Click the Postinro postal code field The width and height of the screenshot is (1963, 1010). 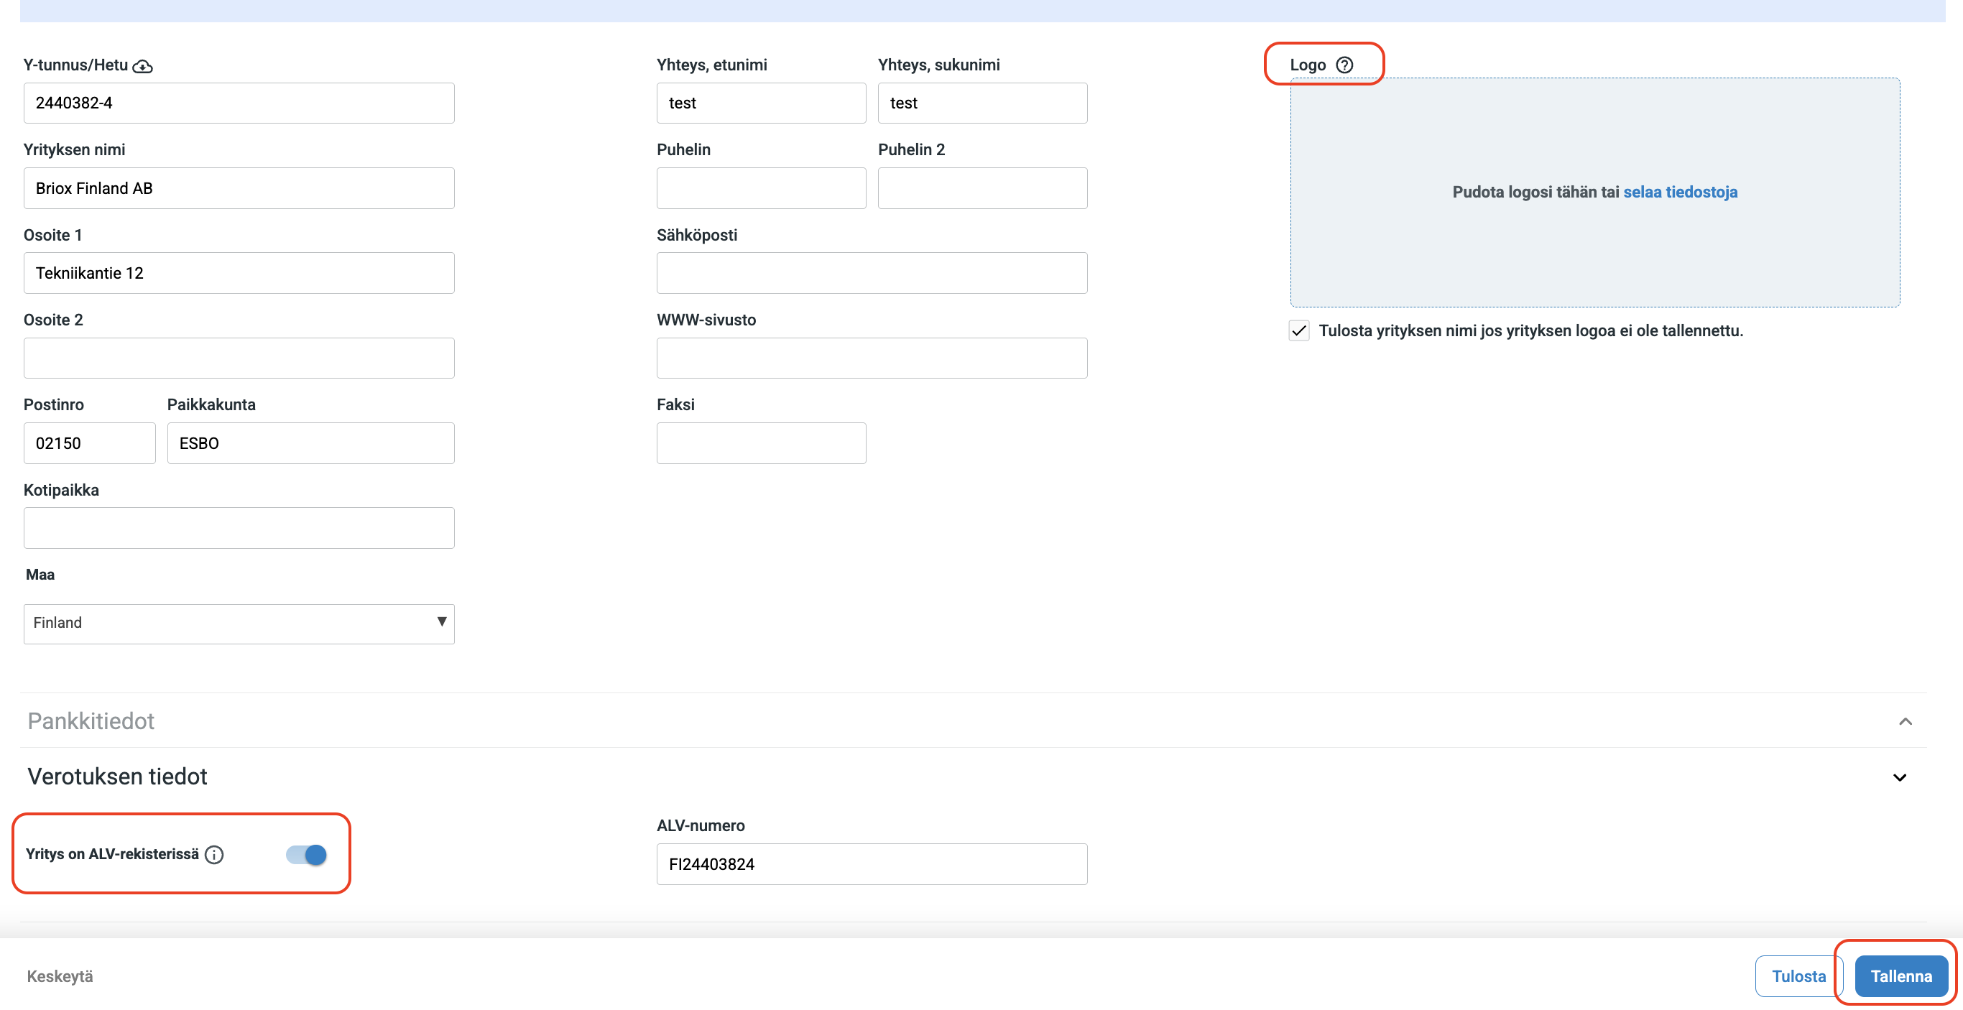point(89,443)
